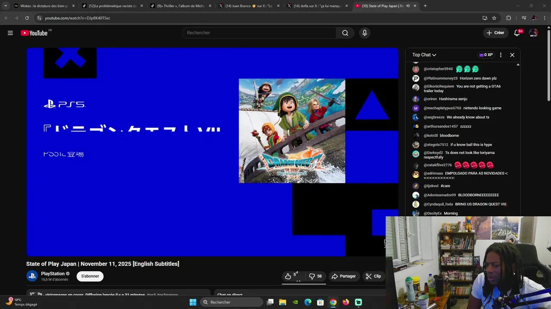The height and width of the screenshot is (309, 551).
Task: Open YouTube account avatar menu
Action: coord(533,33)
